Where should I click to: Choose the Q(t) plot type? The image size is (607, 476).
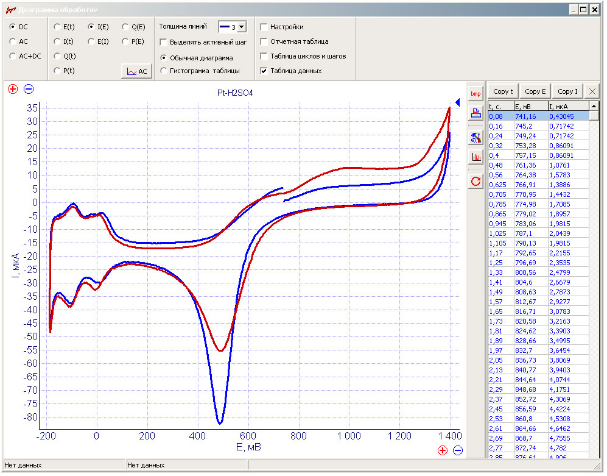pyautogui.click(x=57, y=56)
